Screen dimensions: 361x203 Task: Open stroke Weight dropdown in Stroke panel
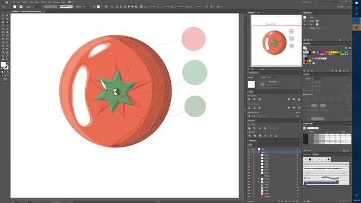[322, 79]
